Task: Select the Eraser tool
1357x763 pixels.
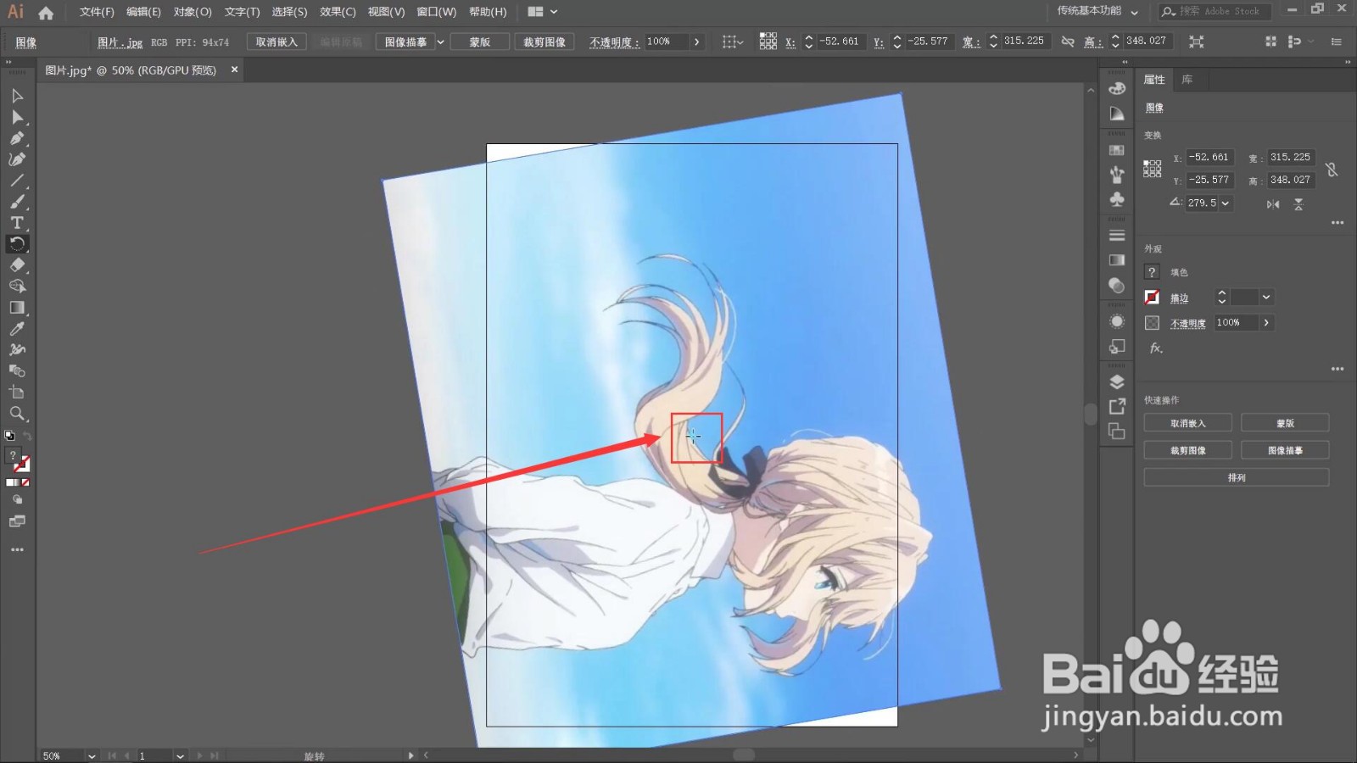Action: (17, 265)
